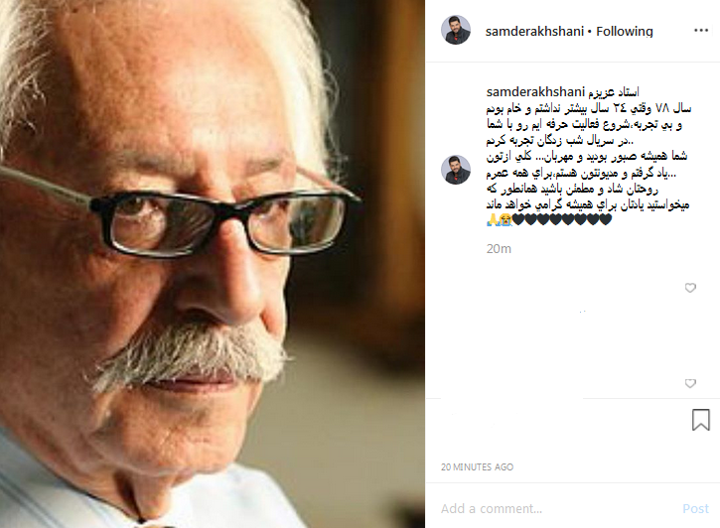Click the crying face emoji in the caption
This screenshot has height=528, width=720.
tap(505, 219)
